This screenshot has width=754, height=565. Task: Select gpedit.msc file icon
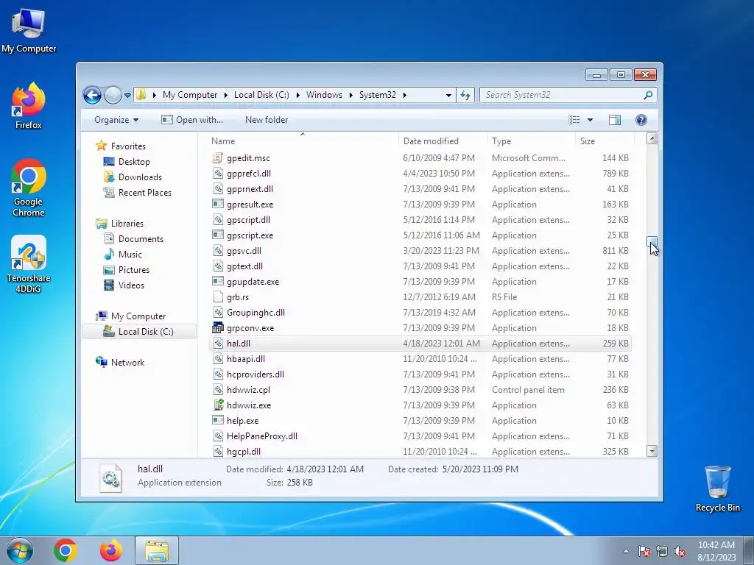(x=218, y=158)
